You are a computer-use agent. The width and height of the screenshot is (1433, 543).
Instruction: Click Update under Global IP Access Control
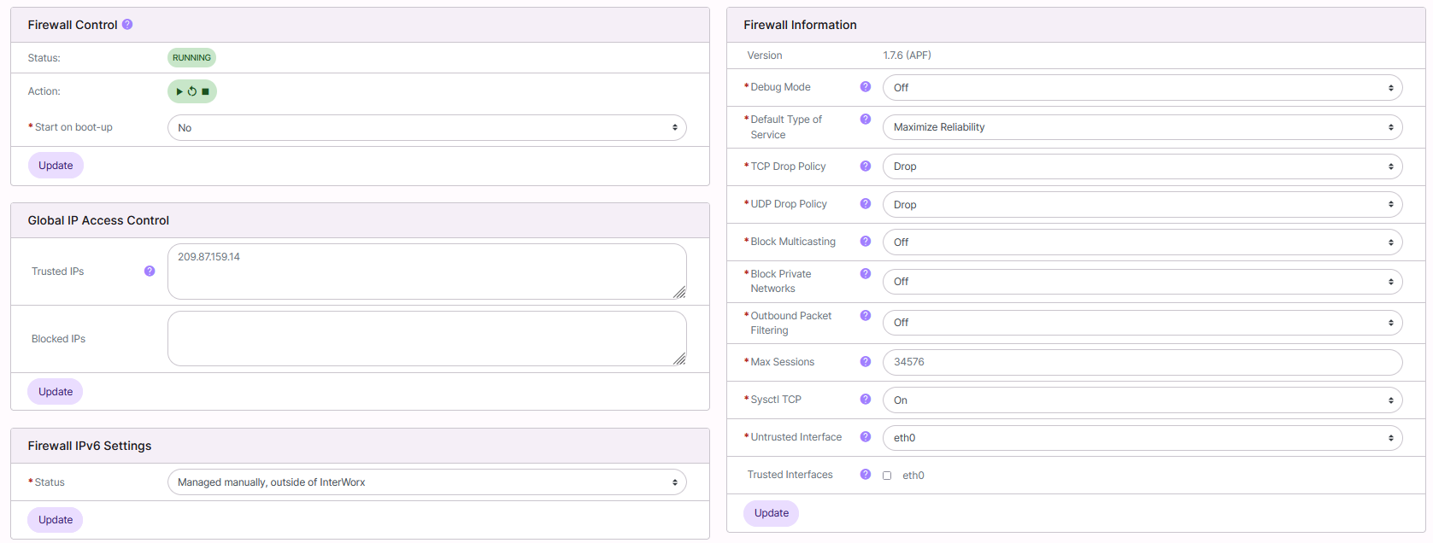(x=56, y=392)
